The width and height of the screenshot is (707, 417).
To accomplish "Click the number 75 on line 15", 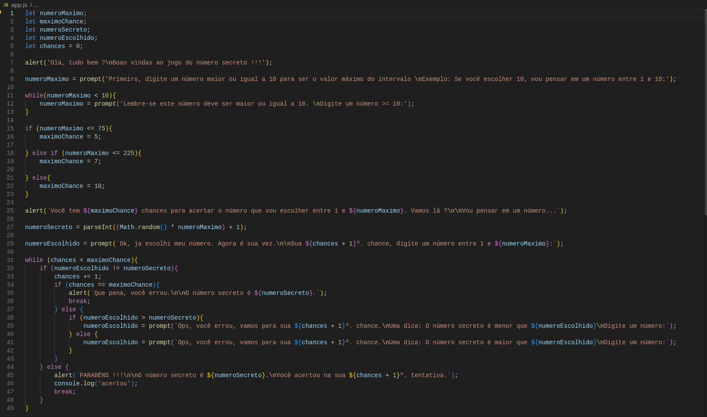I will click(x=101, y=129).
